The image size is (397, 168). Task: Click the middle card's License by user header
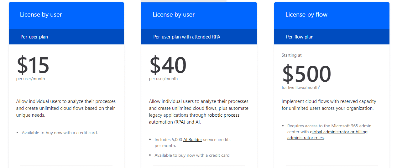(x=174, y=15)
